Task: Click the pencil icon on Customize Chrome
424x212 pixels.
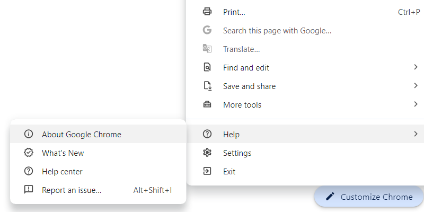Action: [330, 196]
